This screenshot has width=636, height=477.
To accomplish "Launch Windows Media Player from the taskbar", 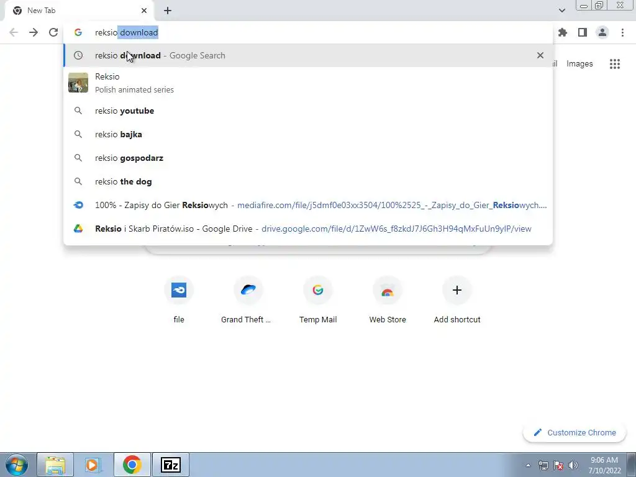I will click(93, 465).
